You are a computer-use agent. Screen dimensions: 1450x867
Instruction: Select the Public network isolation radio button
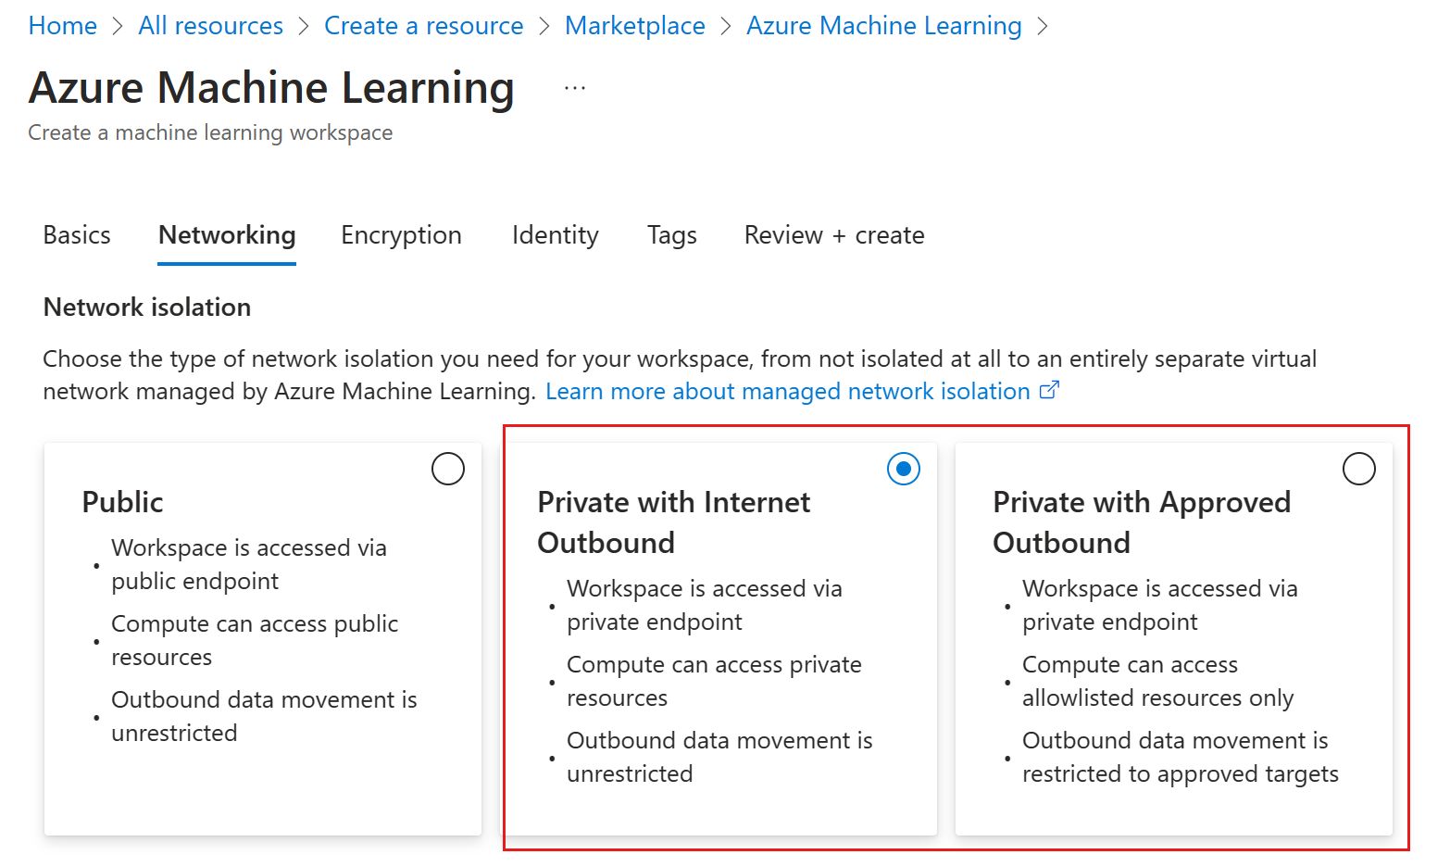pos(447,468)
